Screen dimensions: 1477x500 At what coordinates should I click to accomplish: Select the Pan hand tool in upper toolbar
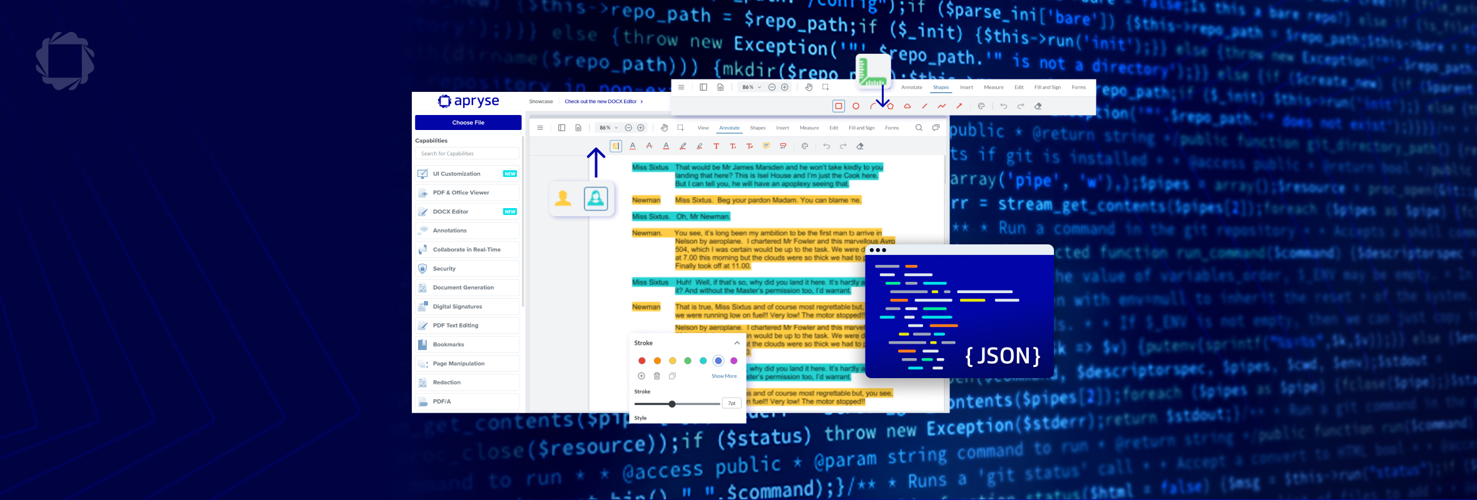[x=809, y=87]
